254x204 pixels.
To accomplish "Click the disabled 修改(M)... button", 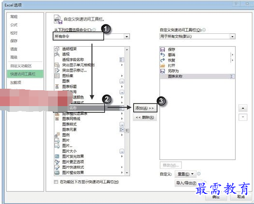I will tap(171, 165).
